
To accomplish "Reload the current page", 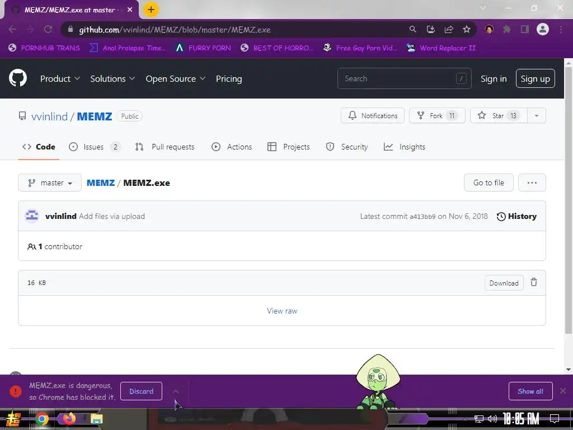I will coord(48,30).
